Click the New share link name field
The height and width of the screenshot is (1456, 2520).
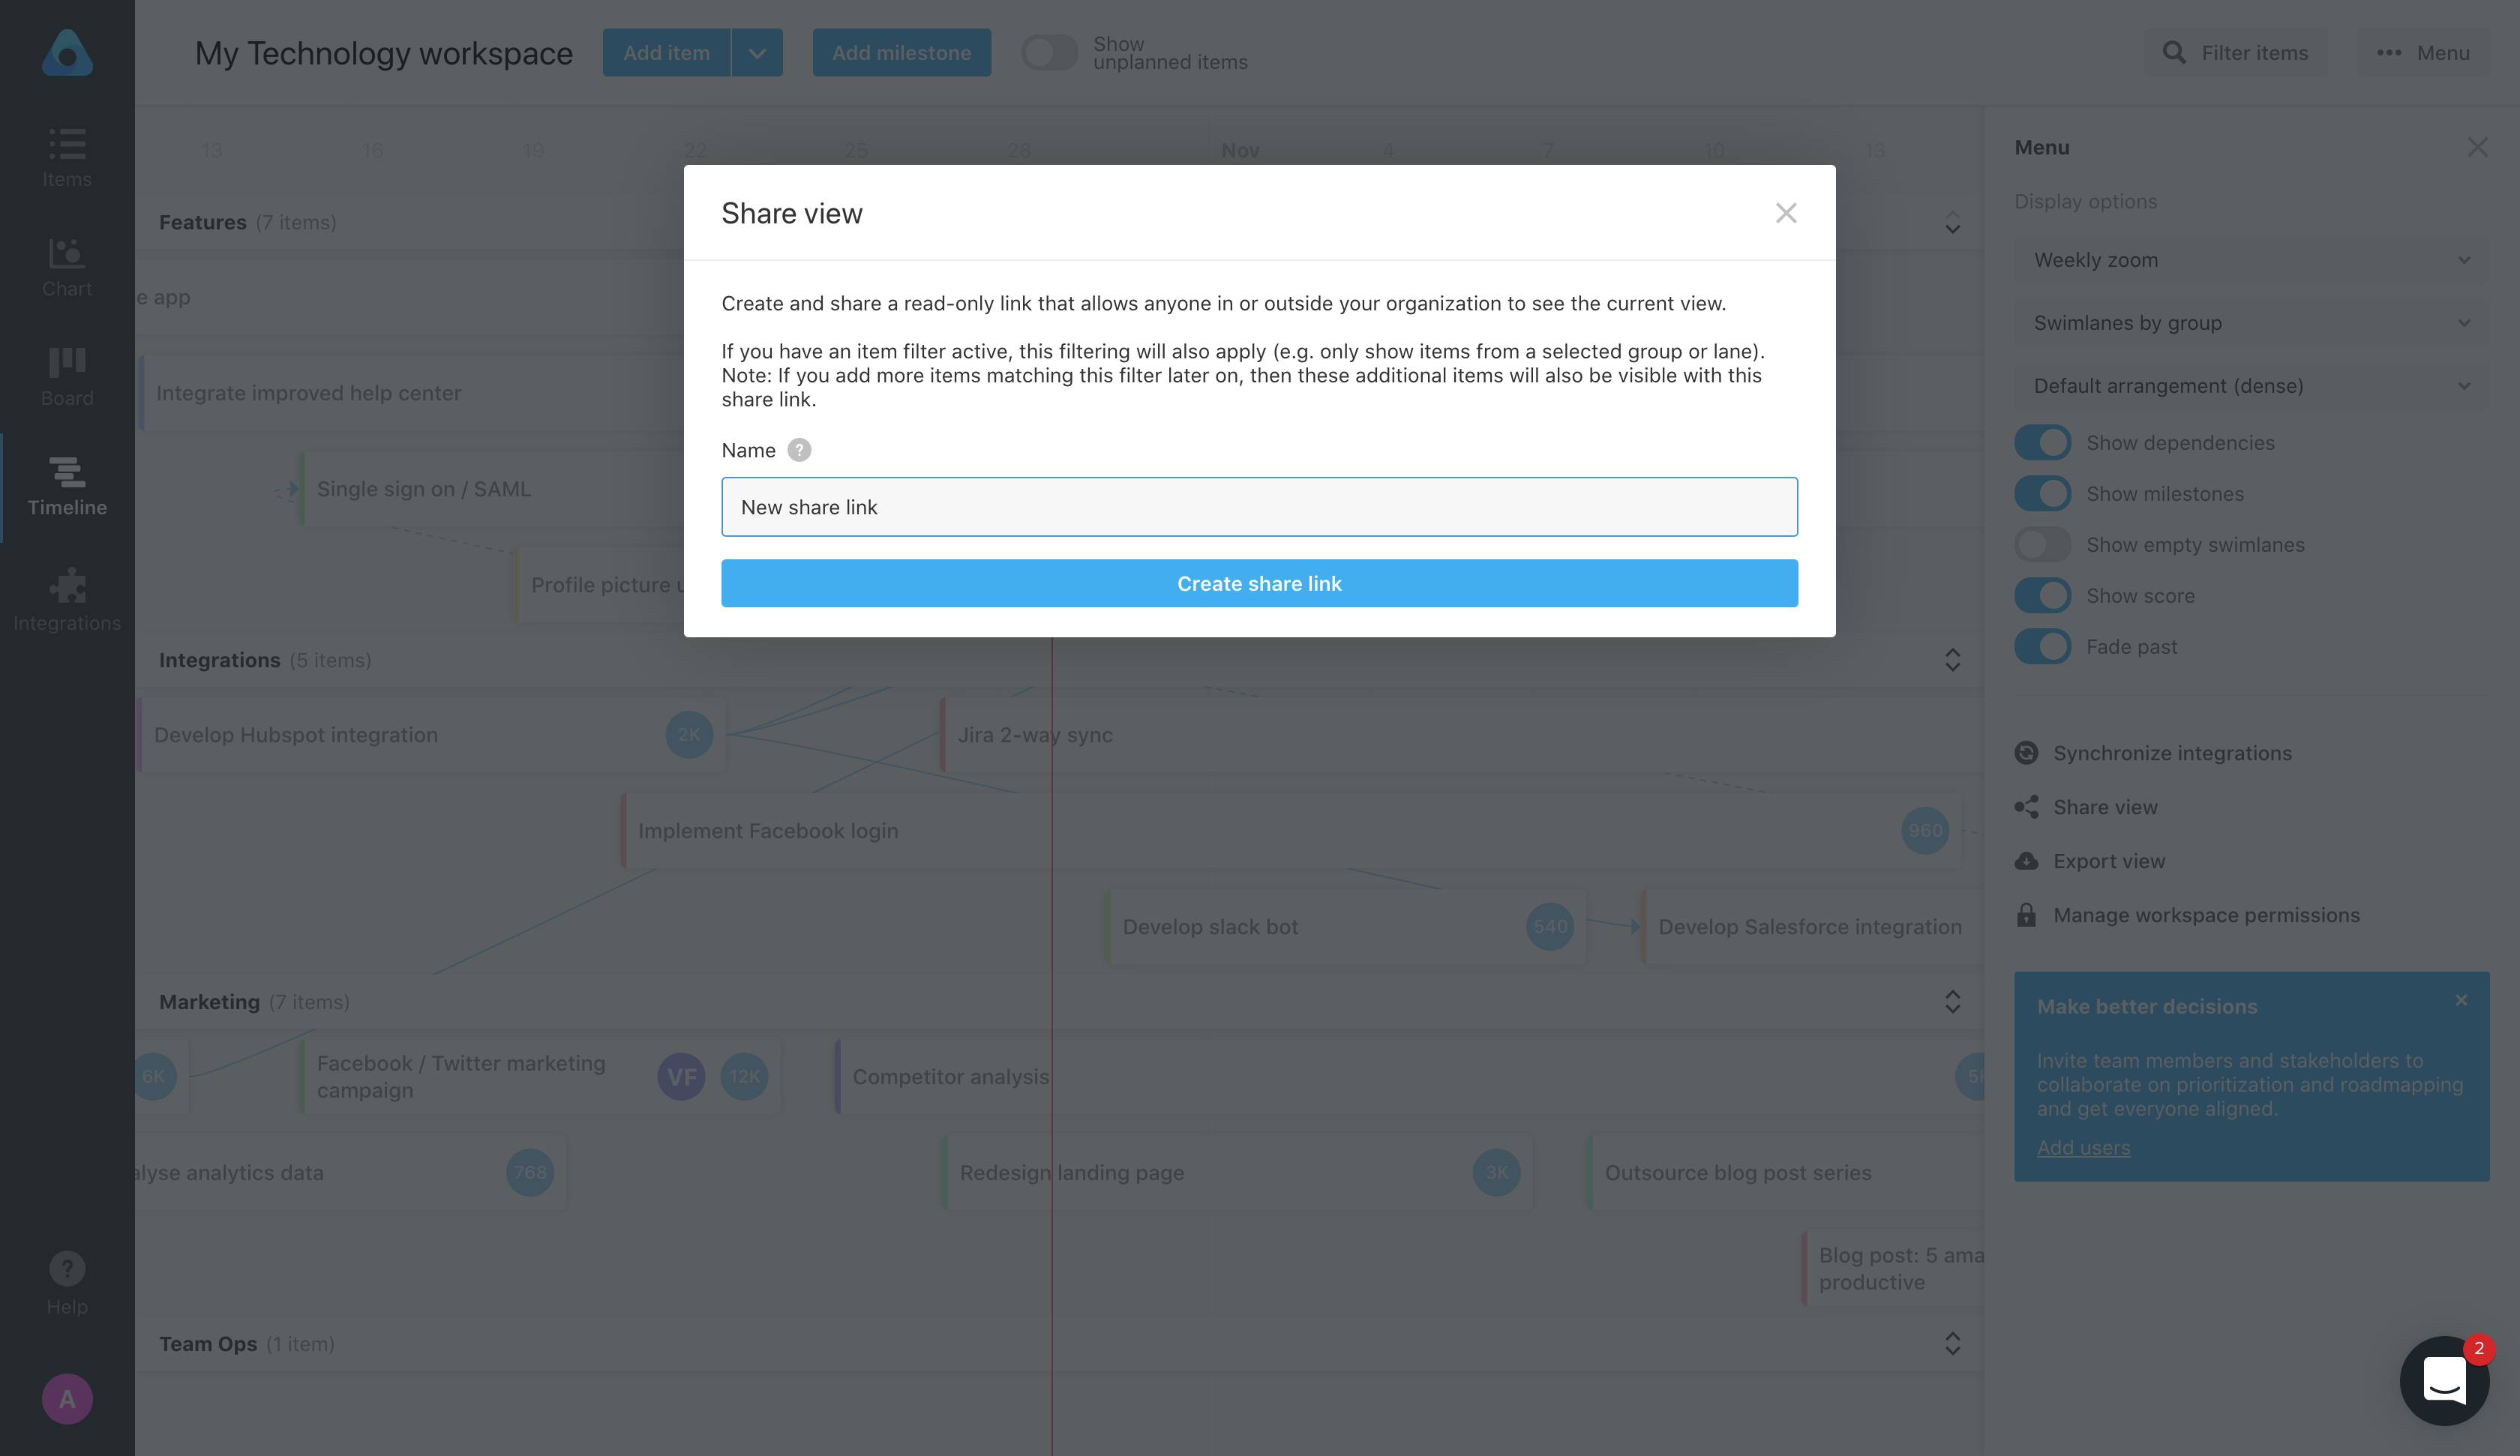[x=1259, y=507]
